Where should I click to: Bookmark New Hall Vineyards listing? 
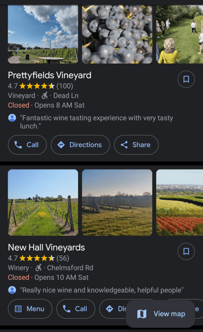pyautogui.click(x=186, y=252)
